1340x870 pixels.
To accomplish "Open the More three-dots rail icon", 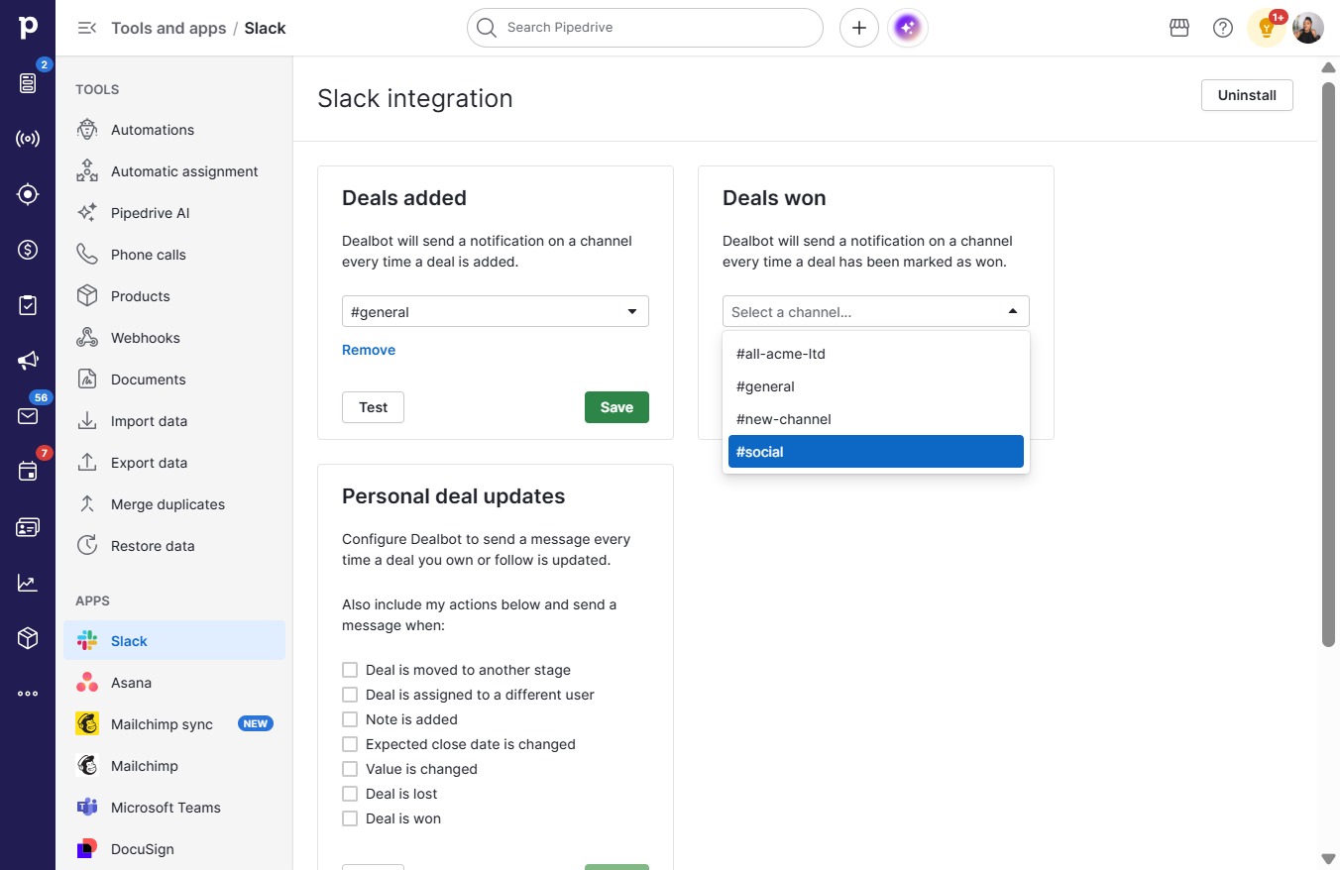I will (x=28, y=694).
